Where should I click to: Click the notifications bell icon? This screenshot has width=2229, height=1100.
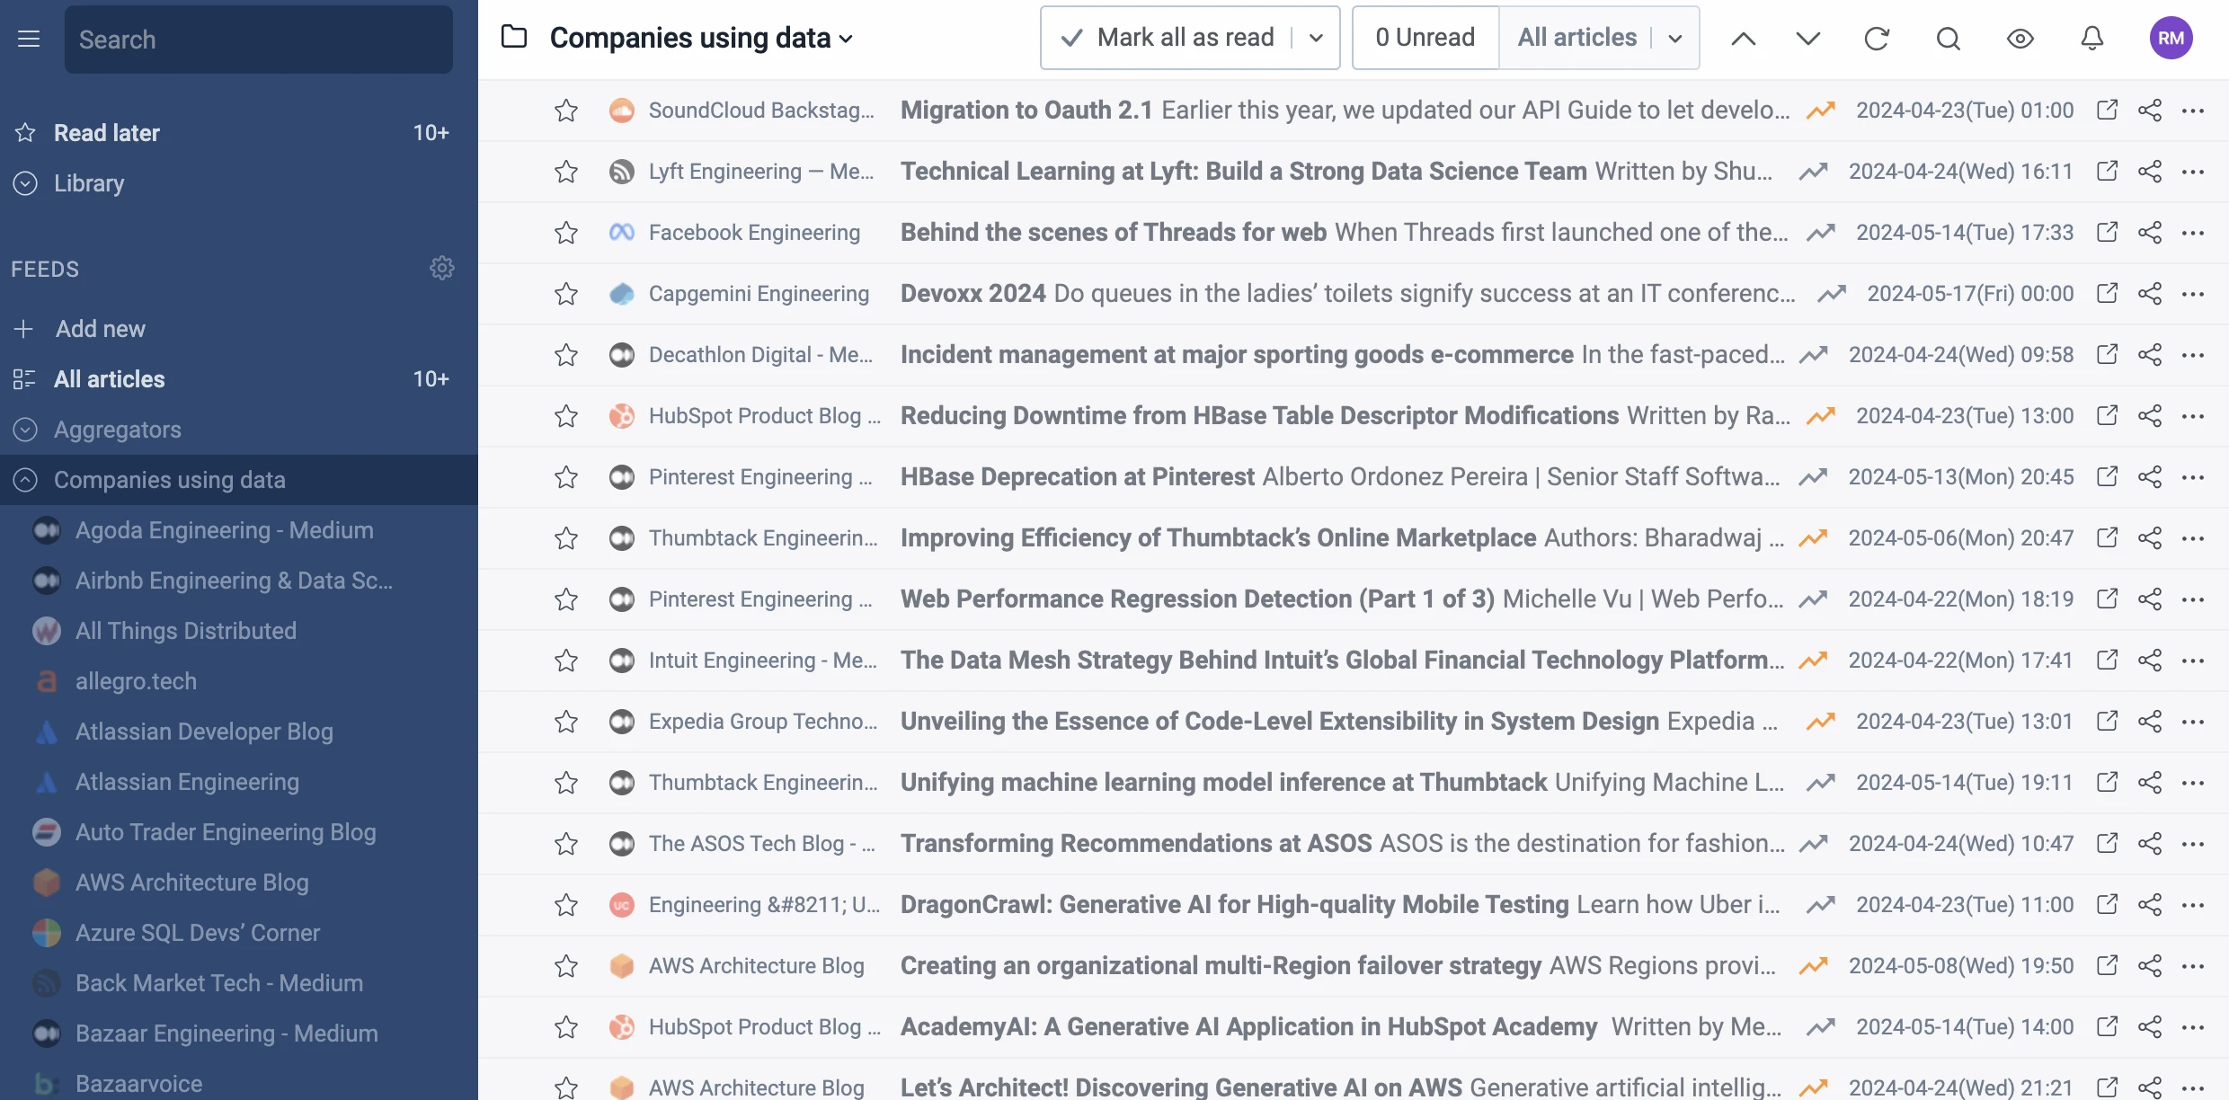[2092, 39]
